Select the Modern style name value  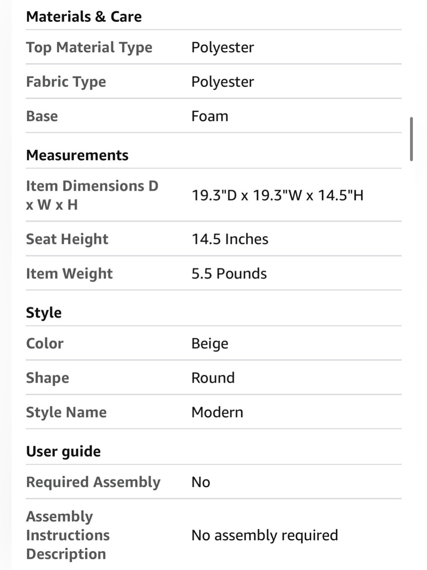click(217, 412)
